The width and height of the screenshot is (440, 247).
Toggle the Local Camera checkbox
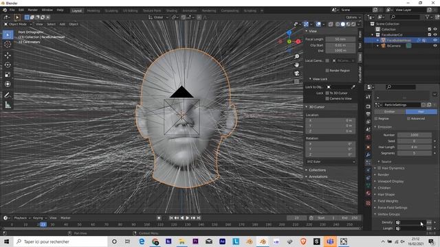point(327,60)
